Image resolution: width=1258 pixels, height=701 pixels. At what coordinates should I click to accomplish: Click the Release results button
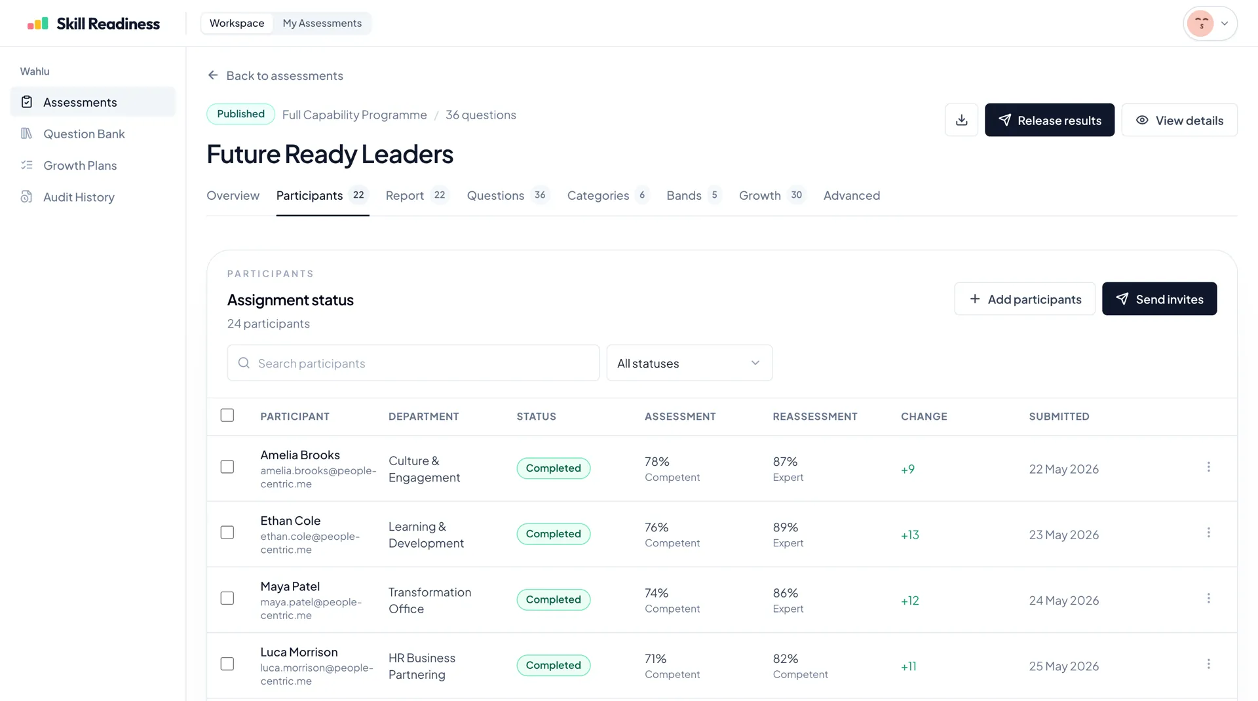click(x=1049, y=120)
